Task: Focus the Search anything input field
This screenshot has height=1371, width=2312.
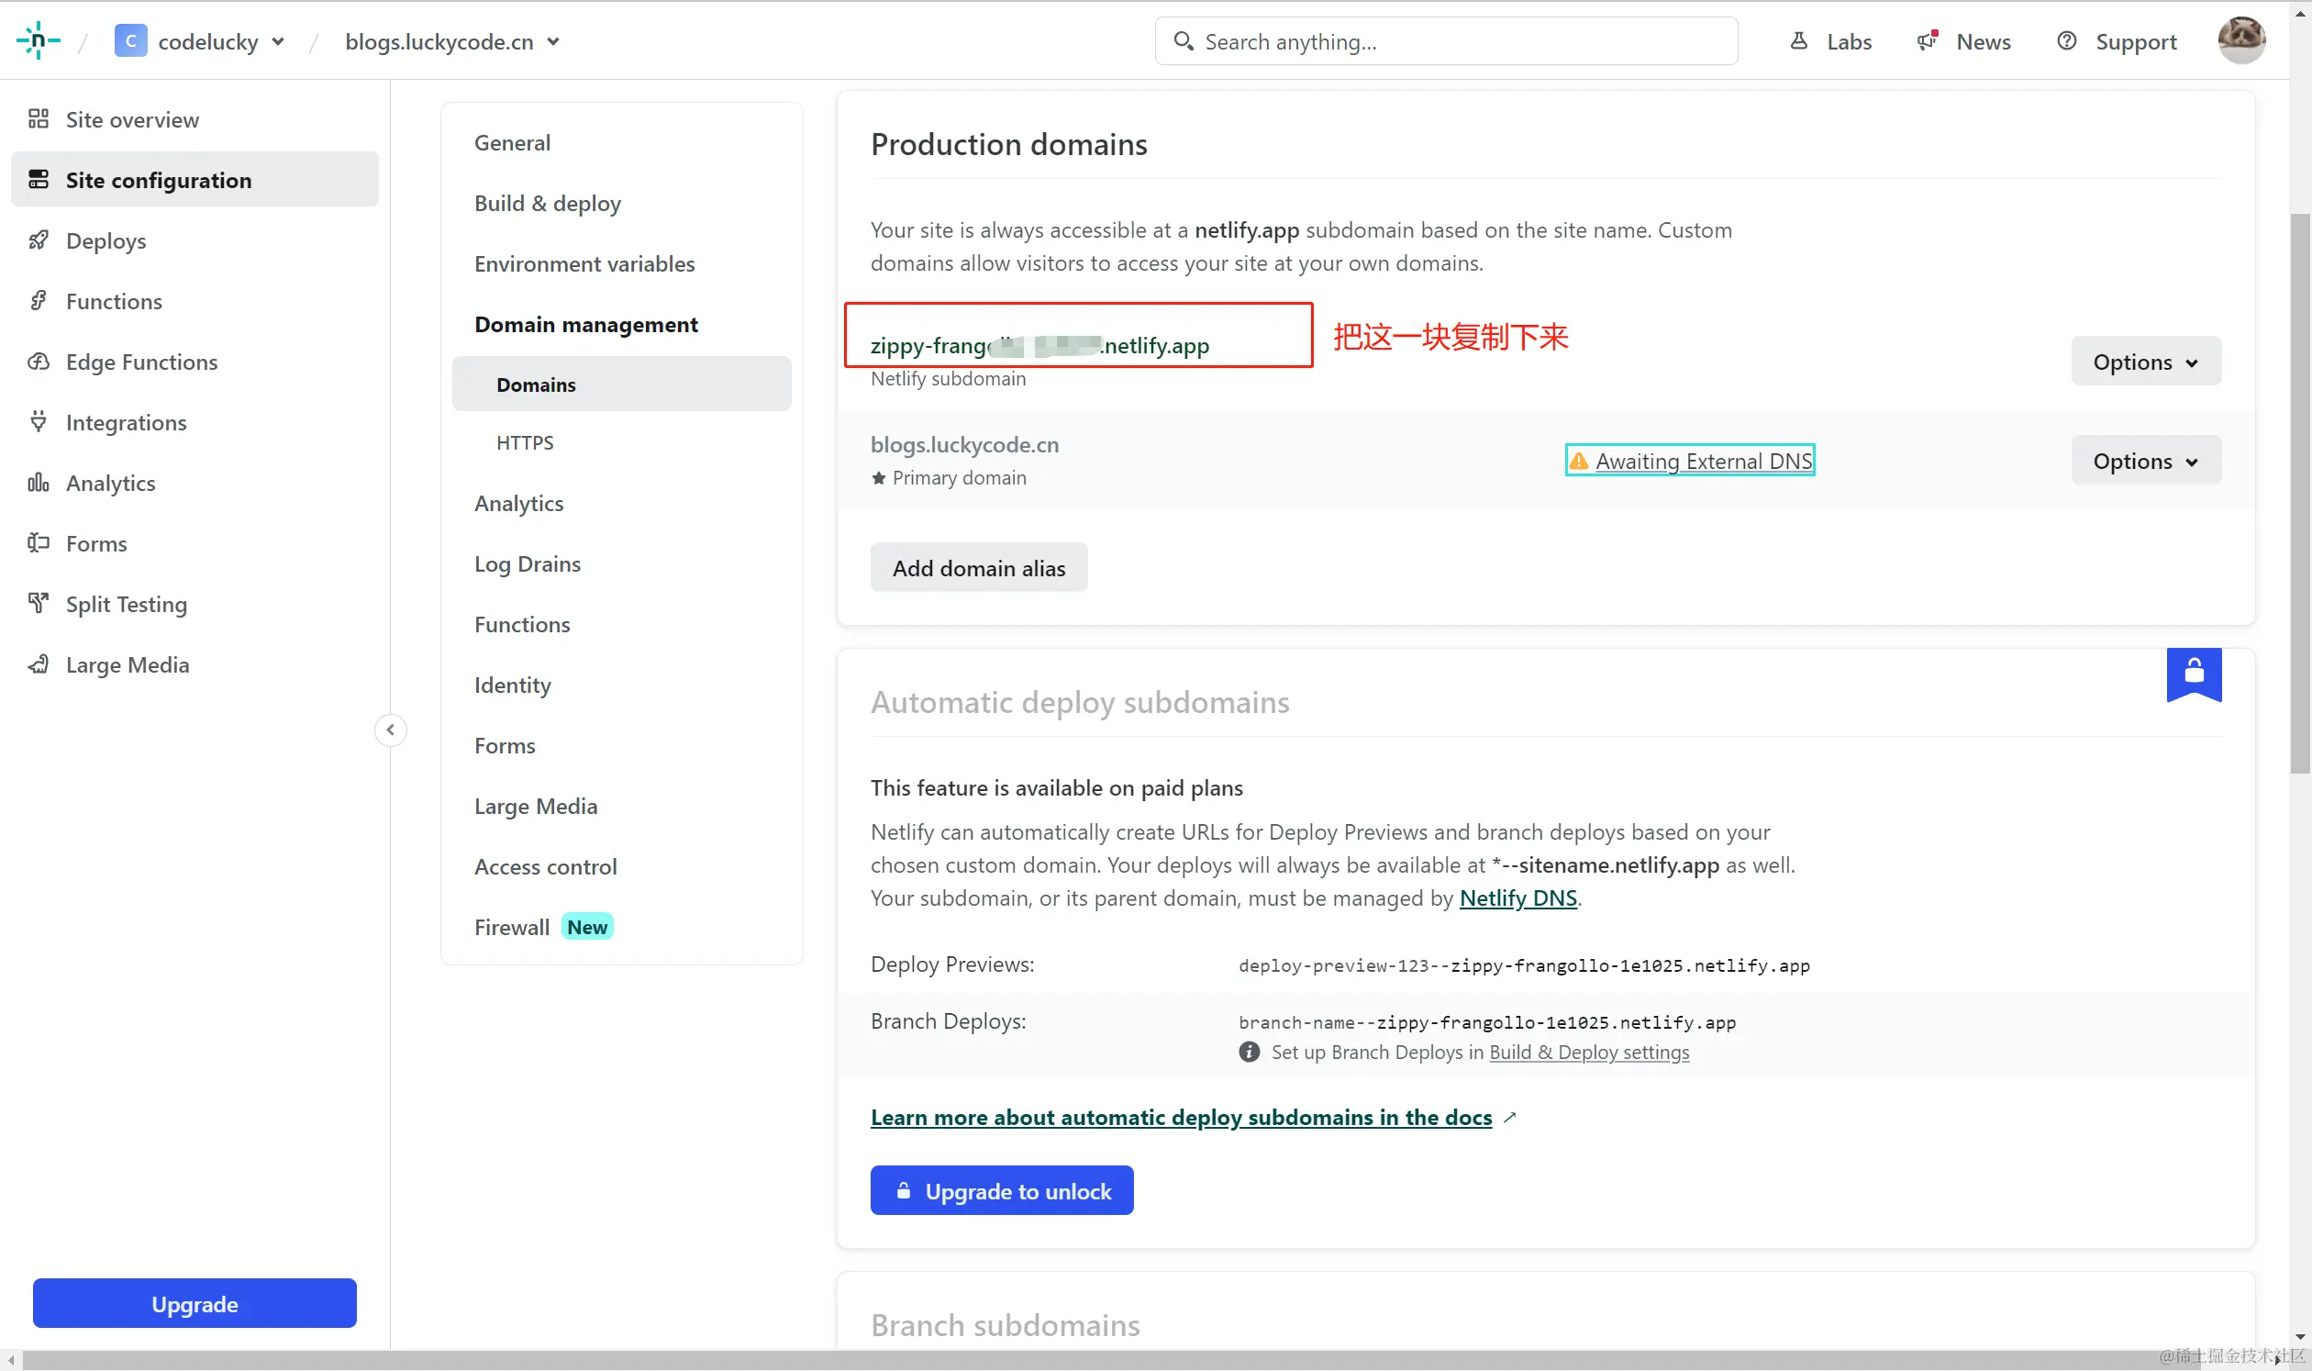Action: click(1446, 40)
